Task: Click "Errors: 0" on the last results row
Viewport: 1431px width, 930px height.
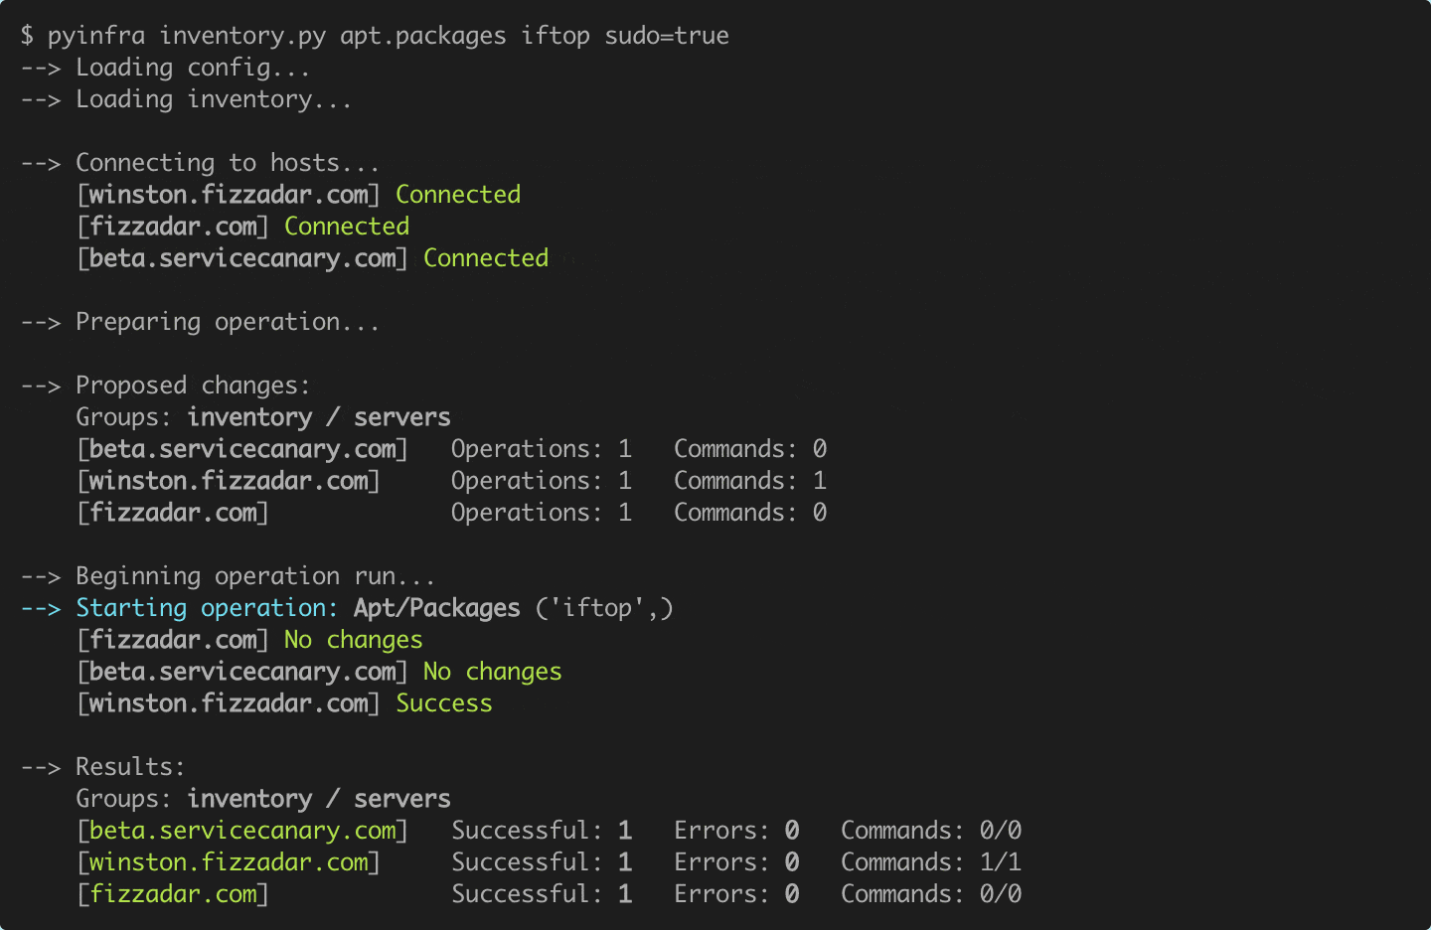Action: 735,894
